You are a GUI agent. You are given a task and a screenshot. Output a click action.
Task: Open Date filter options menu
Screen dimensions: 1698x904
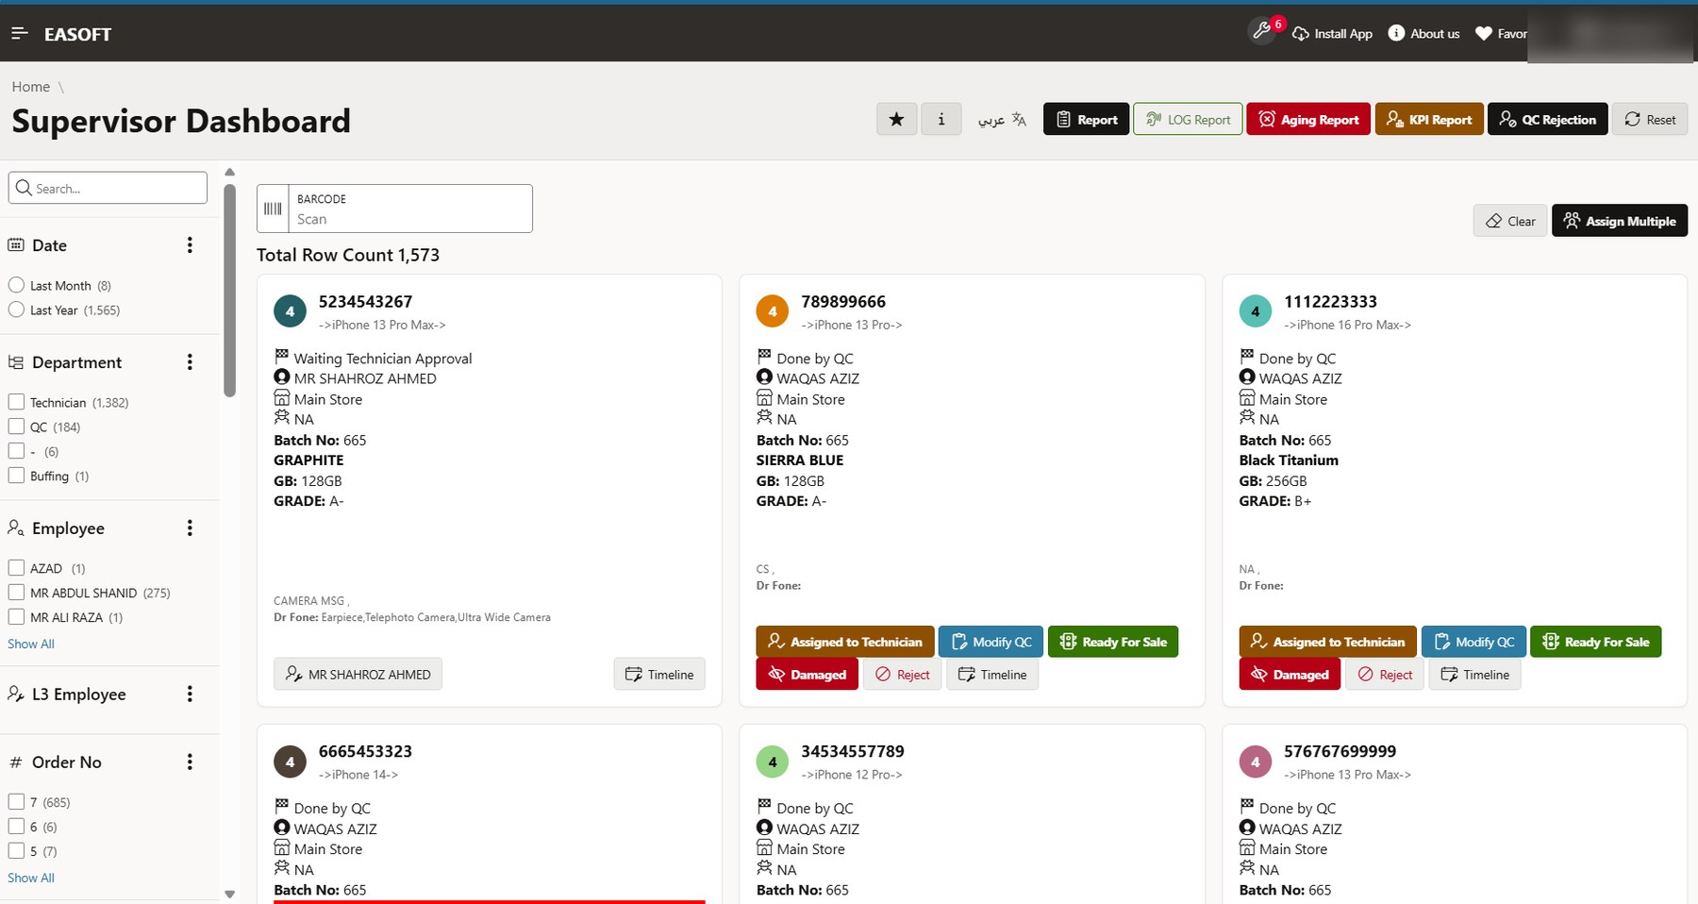(x=190, y=245)
